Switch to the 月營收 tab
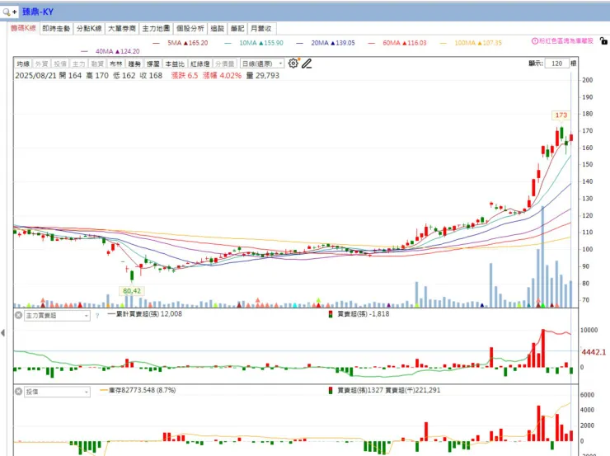The image size is (610, 456). click(x=261, y=28)
